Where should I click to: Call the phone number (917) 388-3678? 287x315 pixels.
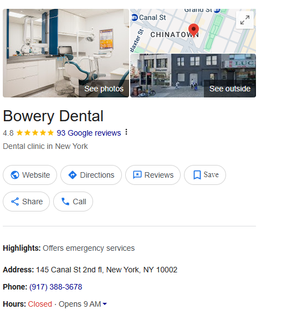(56, 287)
